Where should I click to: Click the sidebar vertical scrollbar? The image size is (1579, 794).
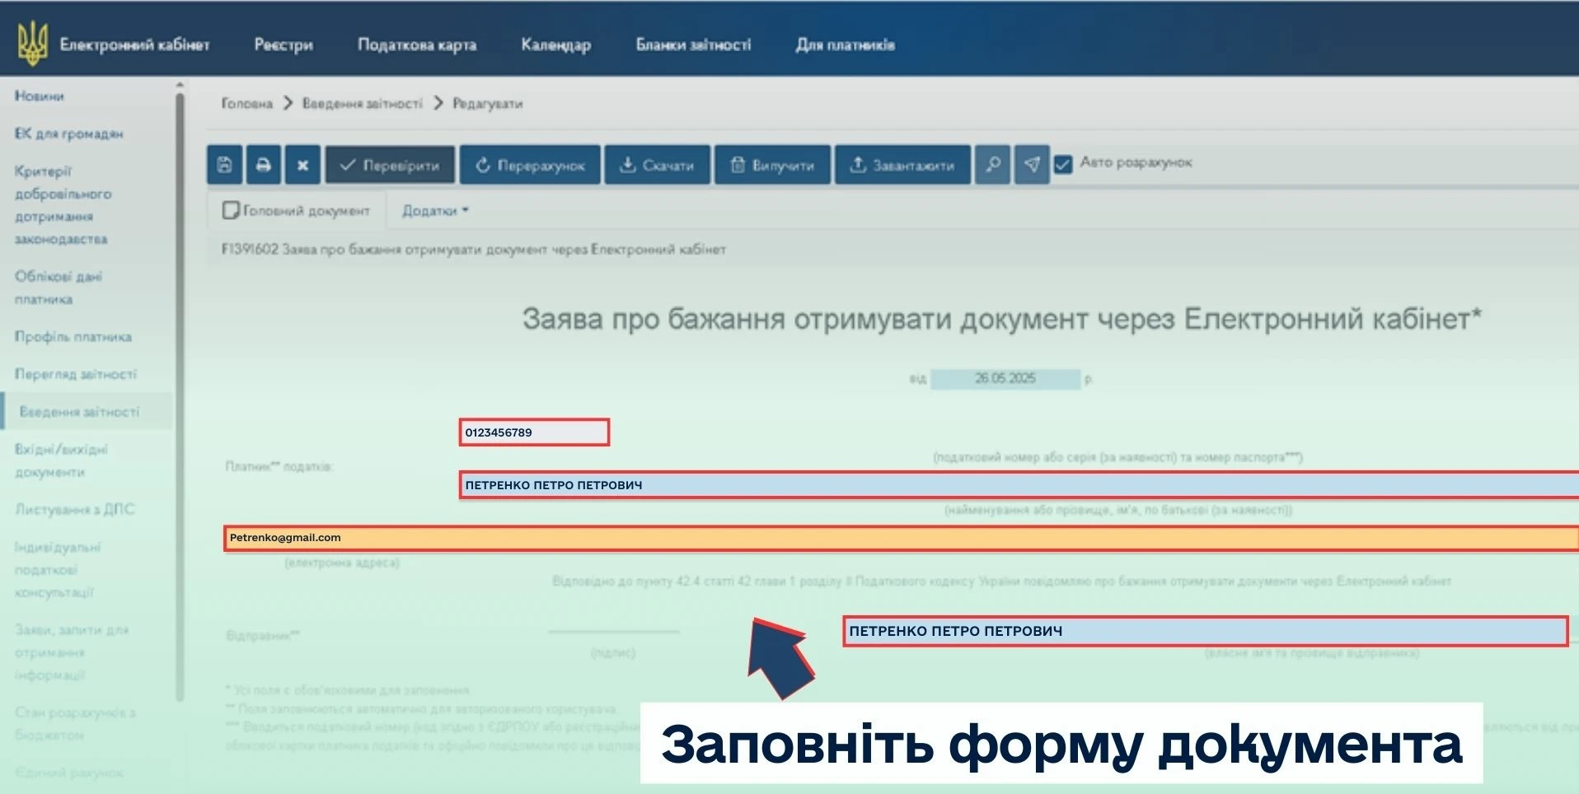(x=180, y=395)
